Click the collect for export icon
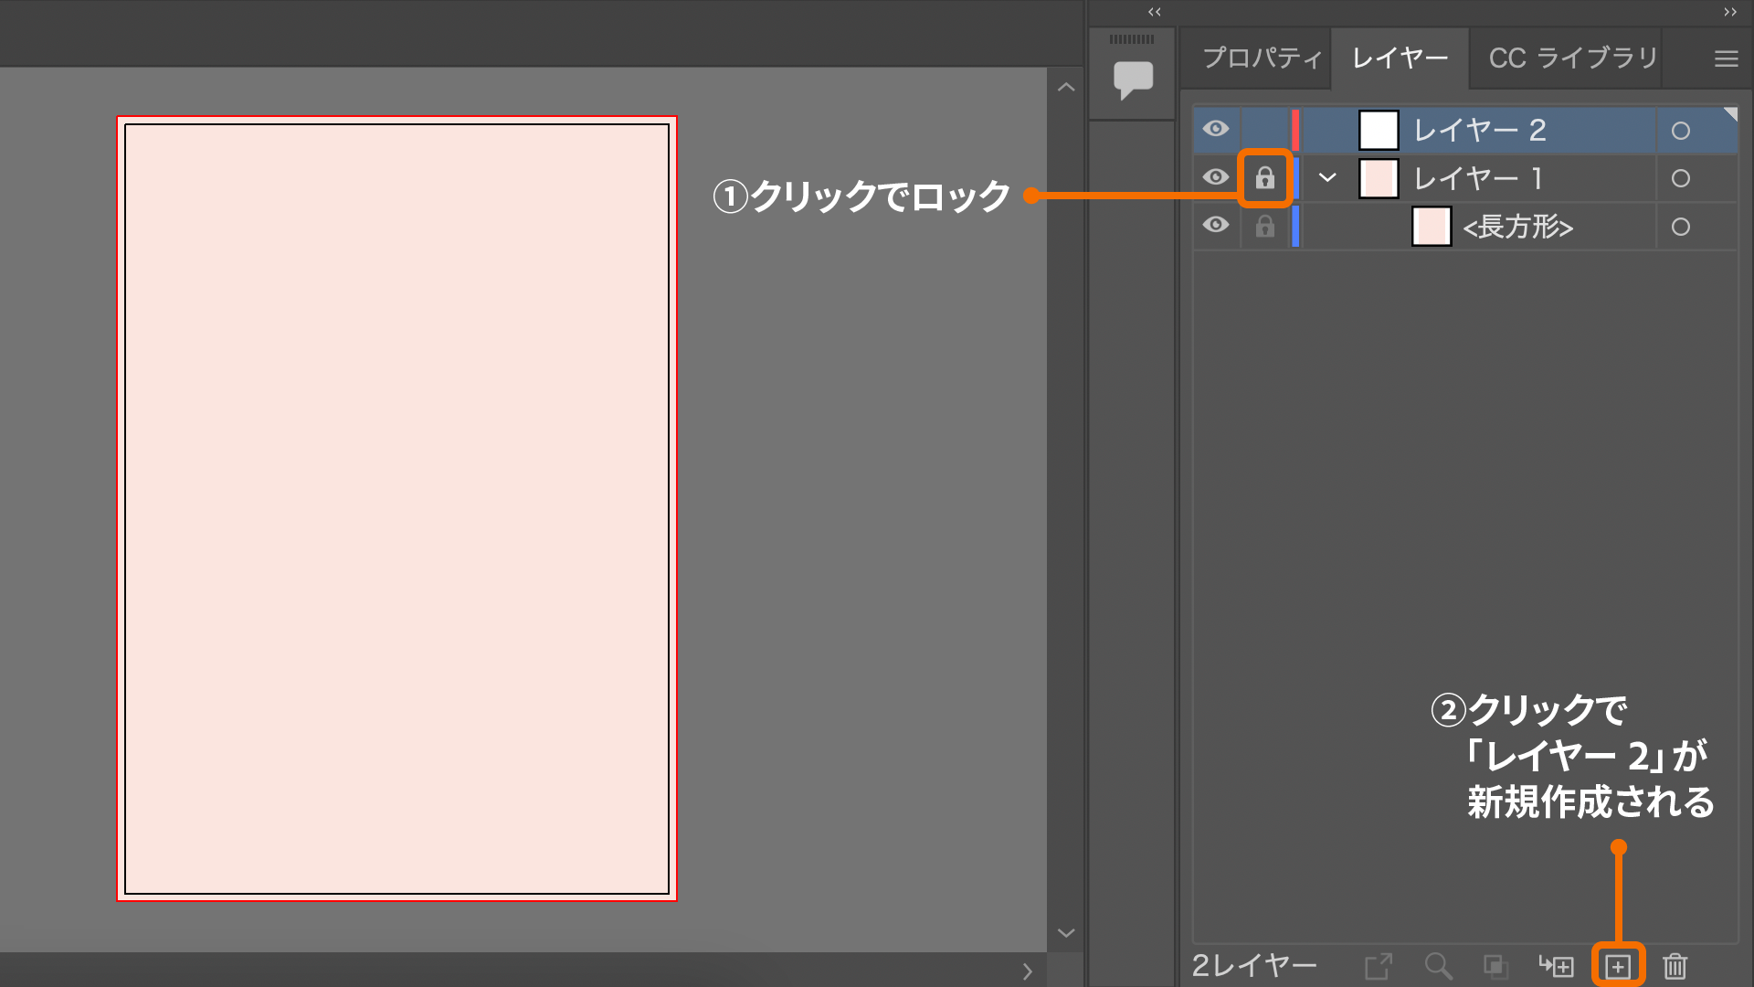 [x=1378, y=966]
